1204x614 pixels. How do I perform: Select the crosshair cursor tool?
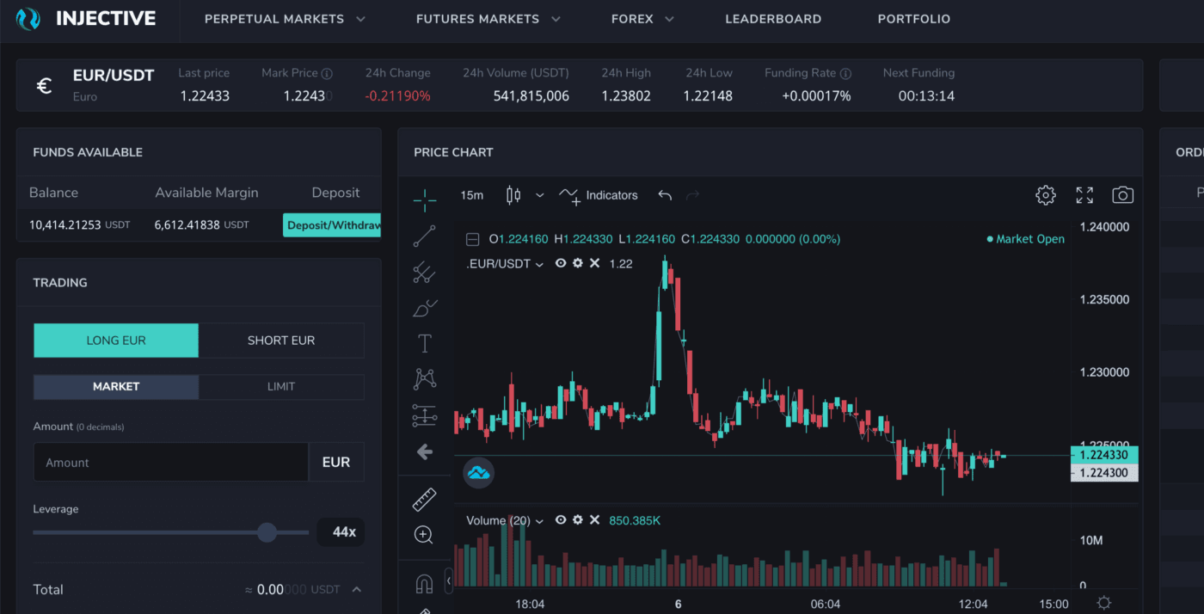click(424, 200)
